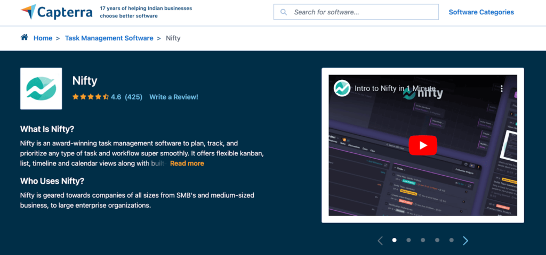Click the star rating icons
Image resolution: width=546 pixels, height=255 pixels.
91,97
